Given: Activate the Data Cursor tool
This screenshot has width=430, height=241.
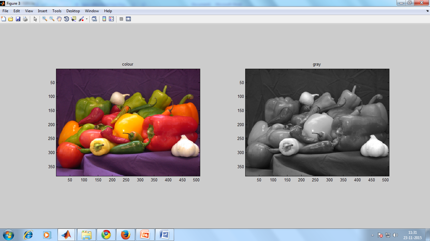Looking at the screenshot, I should click(74, 19).
